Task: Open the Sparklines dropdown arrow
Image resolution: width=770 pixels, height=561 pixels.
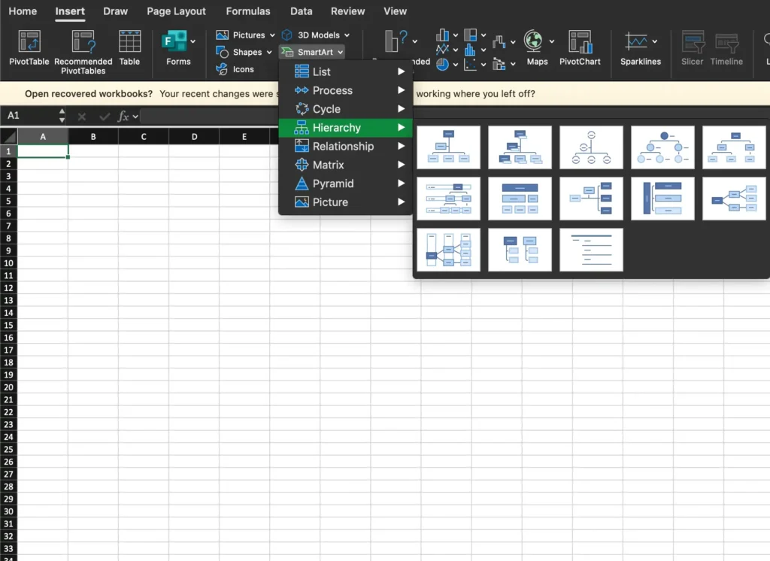Action: [655, 41]
